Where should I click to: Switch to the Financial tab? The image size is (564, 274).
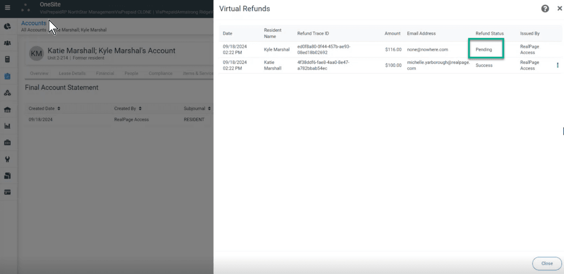[x=105, y=74]
